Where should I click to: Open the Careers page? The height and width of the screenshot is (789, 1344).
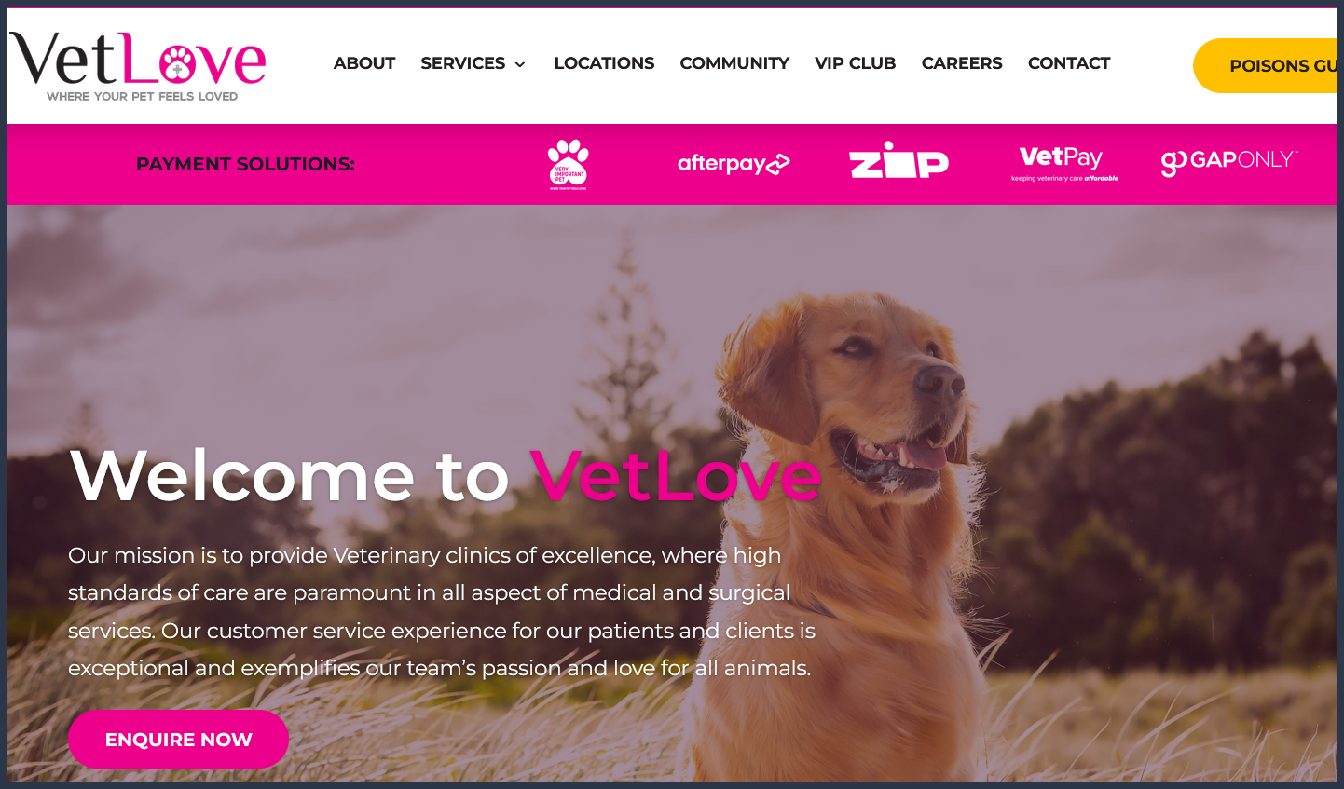[962, 63]
